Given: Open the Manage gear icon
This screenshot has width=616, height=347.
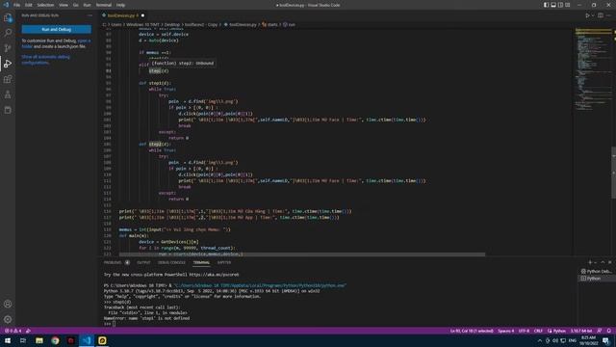Looking at the screenshot, I should click(8, 319).
